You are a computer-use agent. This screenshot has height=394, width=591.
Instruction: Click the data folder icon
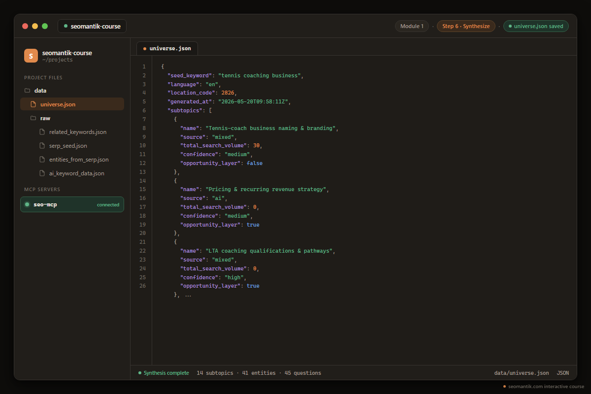(x=27, y=91)
